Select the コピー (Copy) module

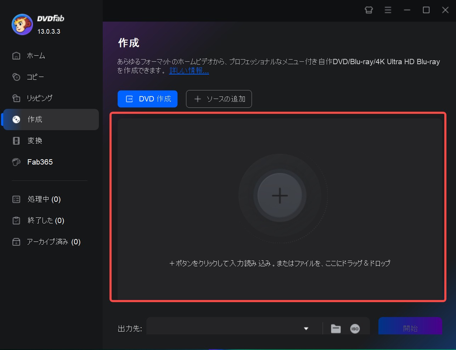tap(35, 77)
